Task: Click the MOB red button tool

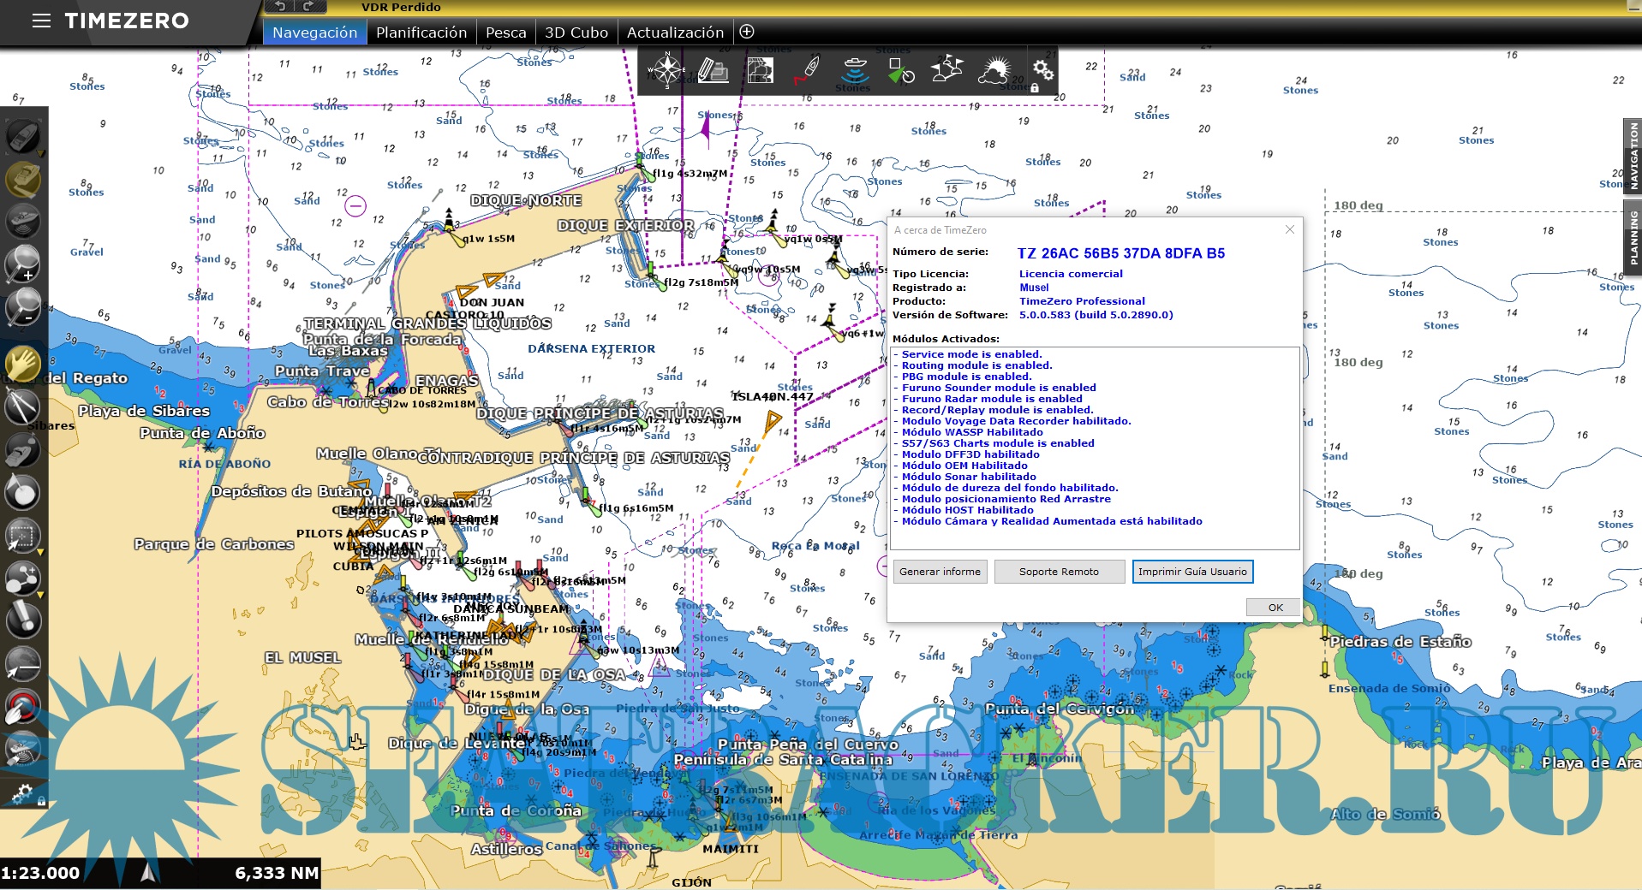Action: point(22,708)
